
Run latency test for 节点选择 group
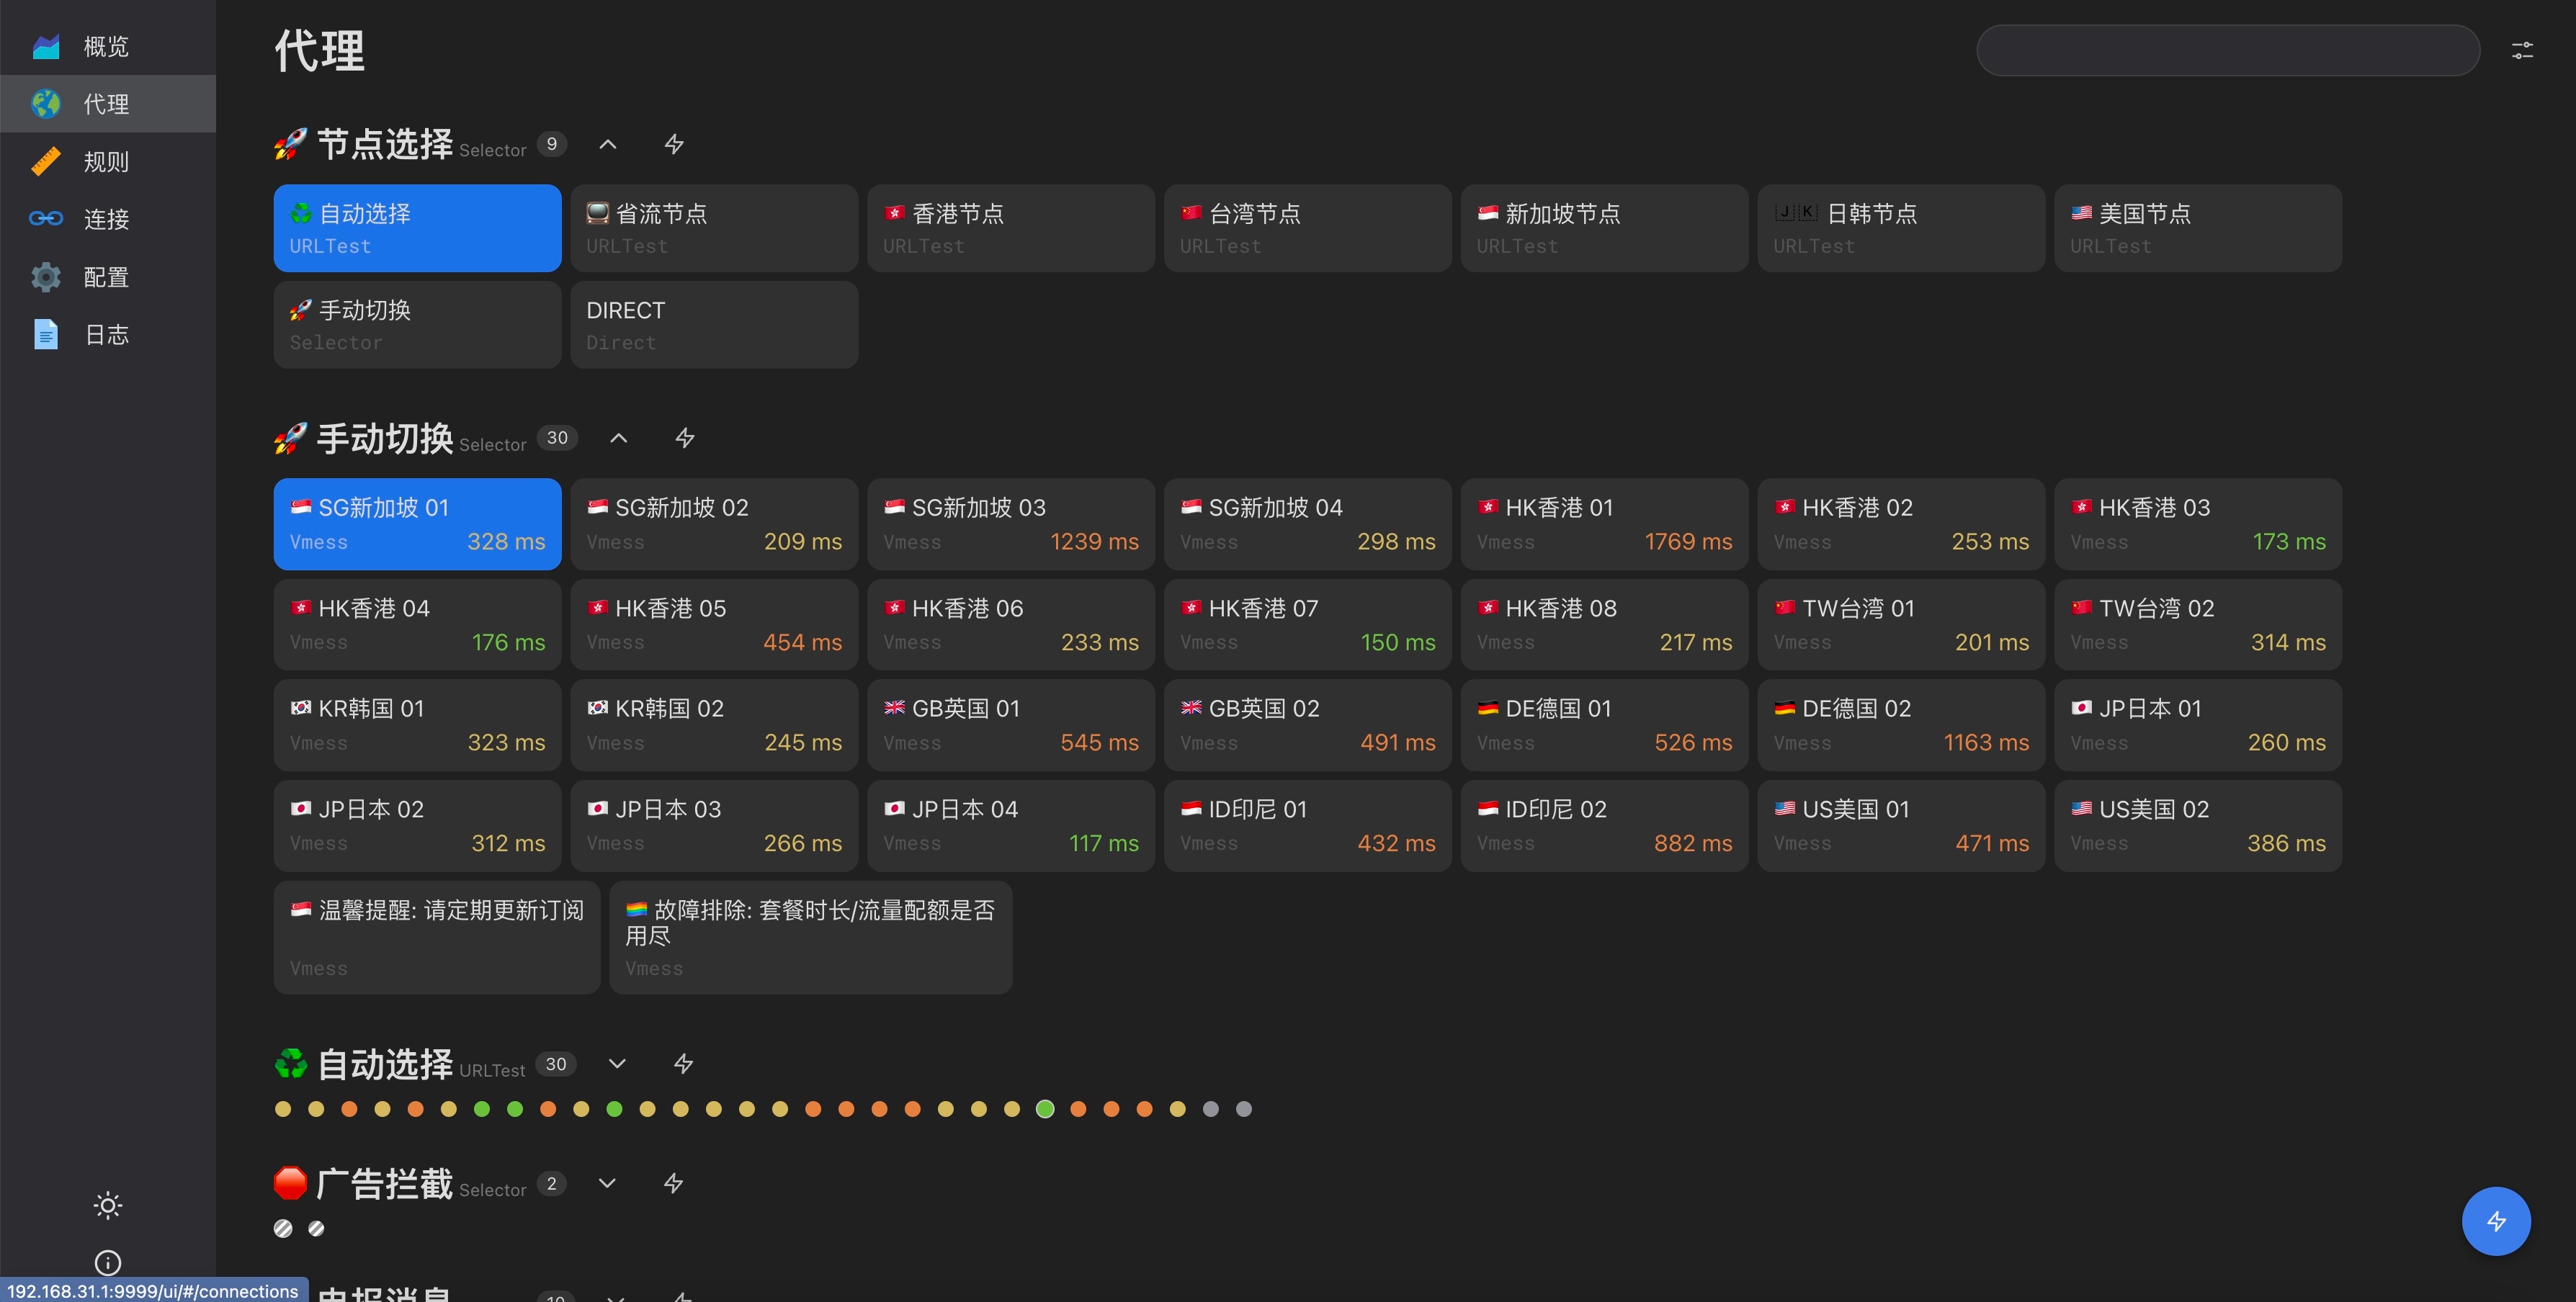click(674, 144)
